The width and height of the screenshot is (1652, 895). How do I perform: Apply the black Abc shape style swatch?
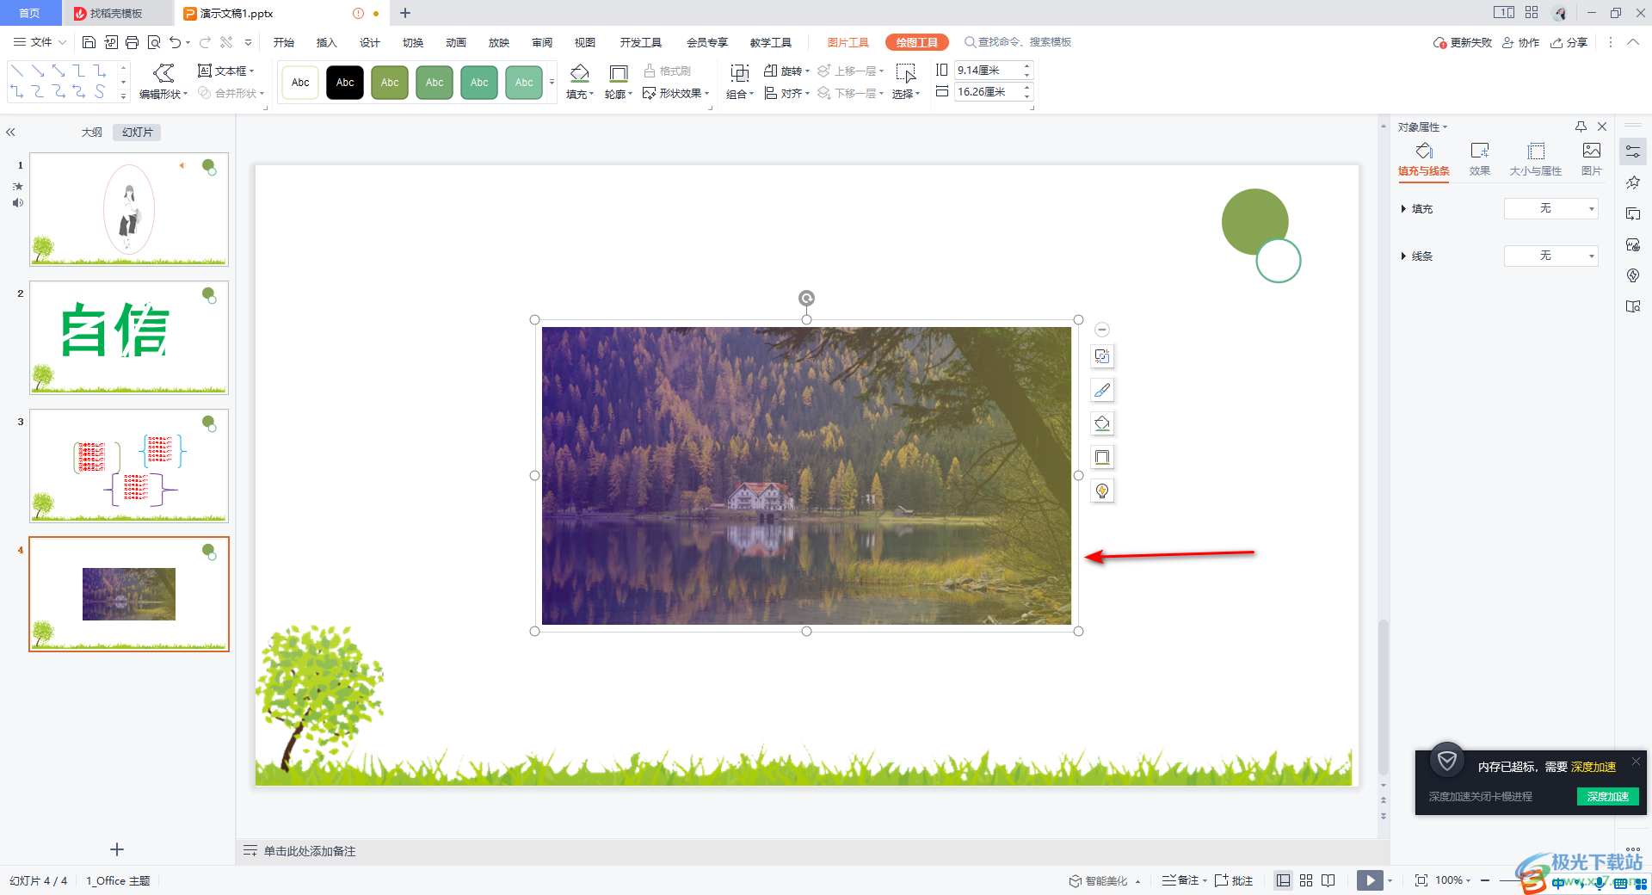click(345, 83)
